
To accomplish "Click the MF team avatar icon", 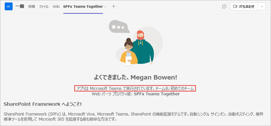I will coord(8,6).
